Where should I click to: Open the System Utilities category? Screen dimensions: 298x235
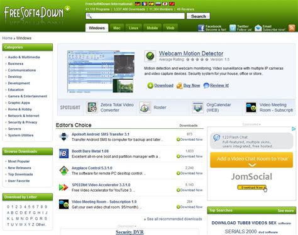pos(21,135)
